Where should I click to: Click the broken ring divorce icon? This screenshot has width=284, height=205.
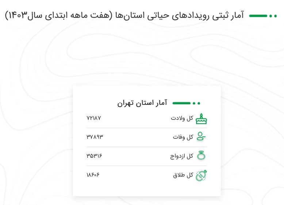point(201,176)
